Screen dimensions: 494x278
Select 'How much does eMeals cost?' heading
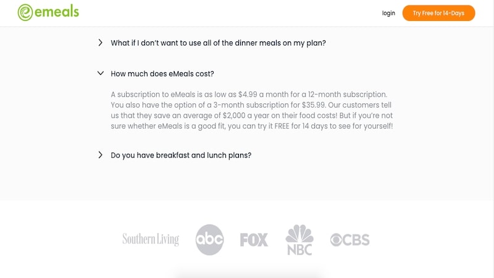point(162,74)
